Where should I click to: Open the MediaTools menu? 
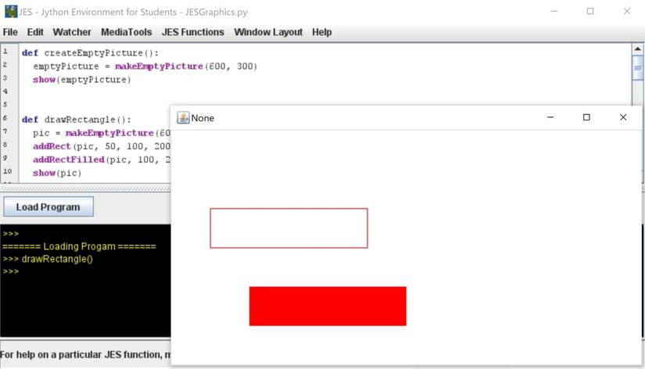click(x=127, y=32)
